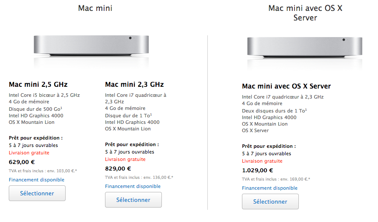The width and height of the screenshot is (378, 222).
Task: Click Livraison gratuite under the 2,3 GHz model
Action: point(126,159)
